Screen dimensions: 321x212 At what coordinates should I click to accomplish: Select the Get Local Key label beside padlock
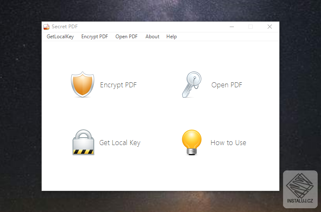coord(120,143)
